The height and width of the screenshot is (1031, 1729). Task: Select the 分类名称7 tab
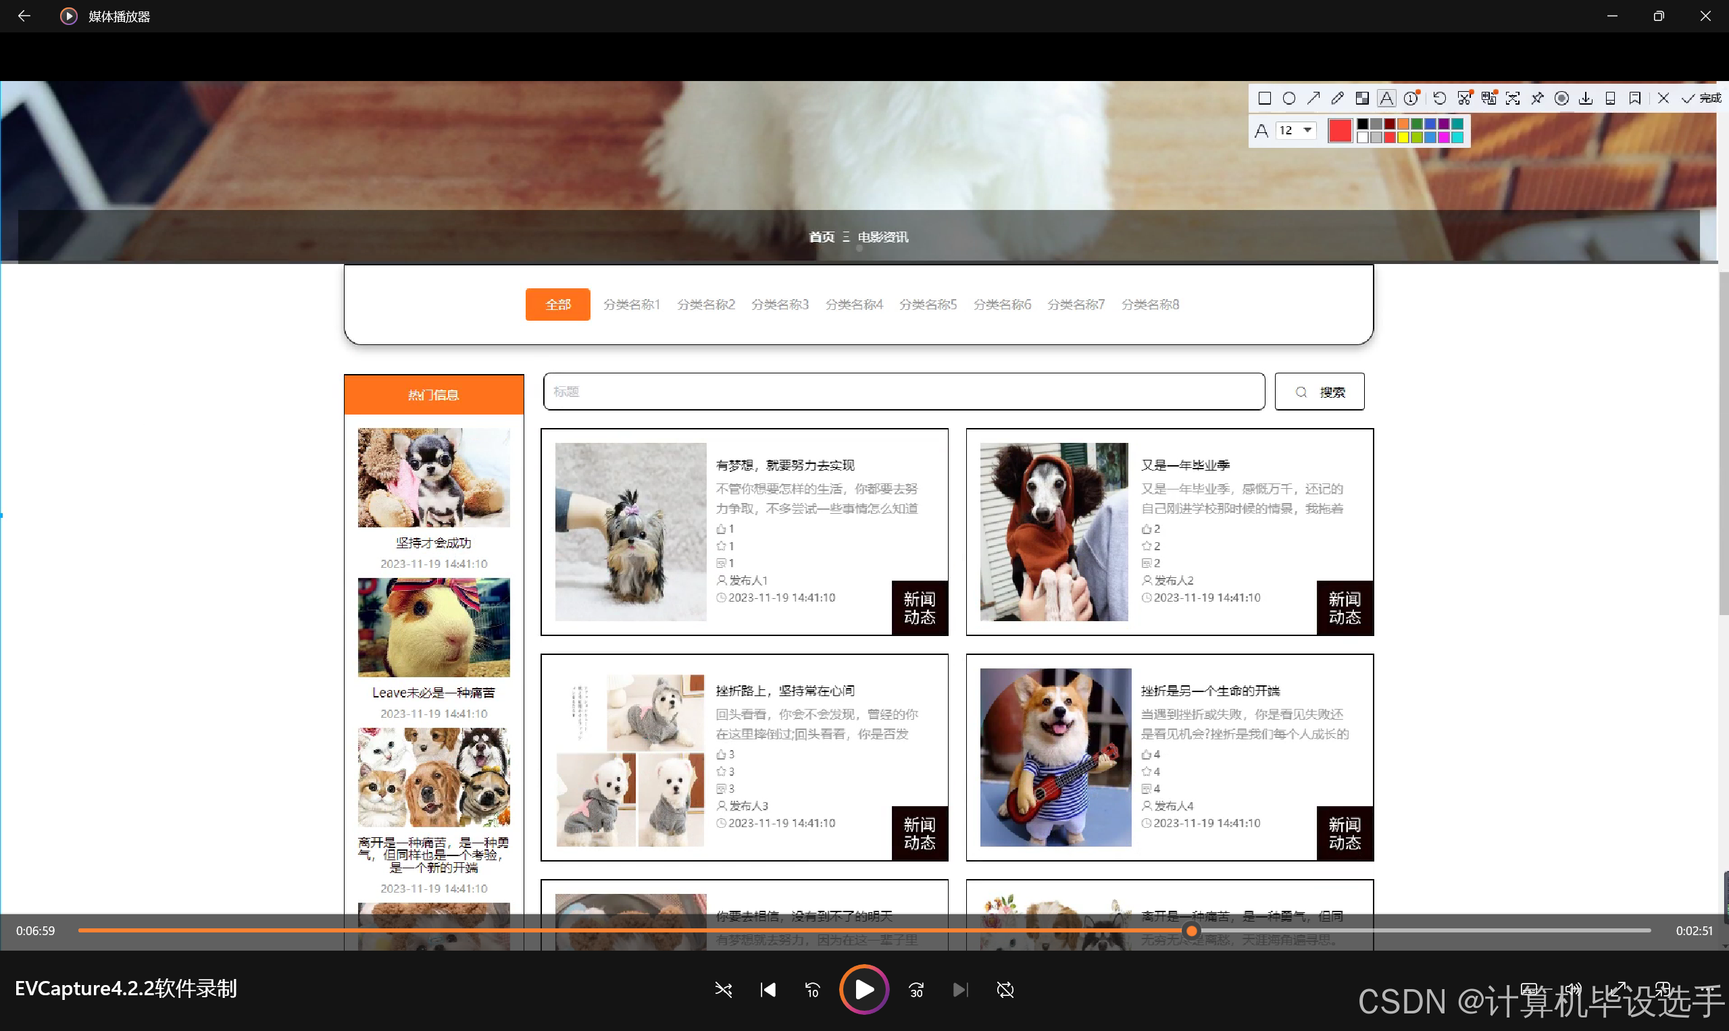(1076, 305)
